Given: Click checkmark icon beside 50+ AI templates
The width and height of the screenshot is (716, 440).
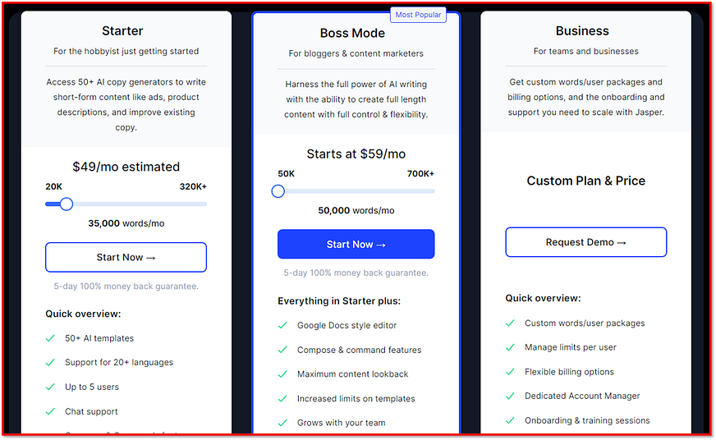Looking at the screenshot, I should 51,338.
